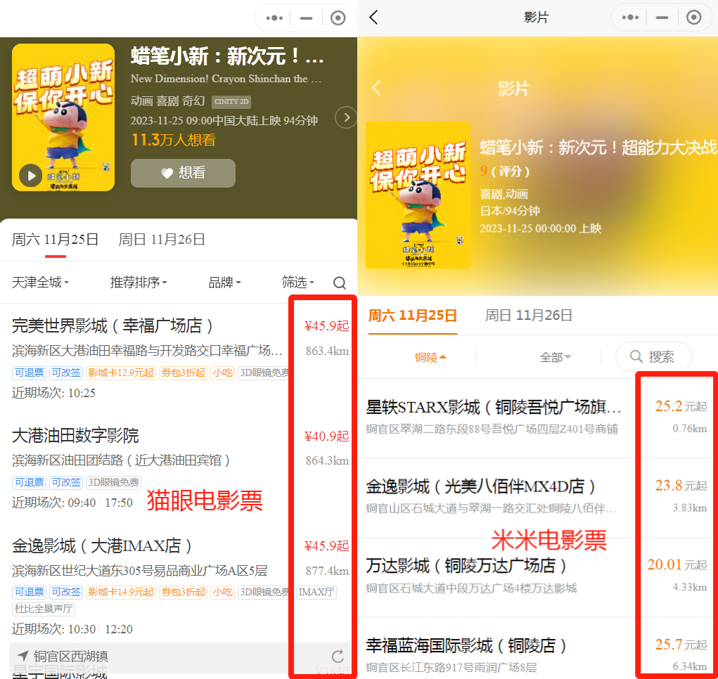Click the 杜比全景声厅 tag
Screen dimensions: 718x679
click(44, 609)
